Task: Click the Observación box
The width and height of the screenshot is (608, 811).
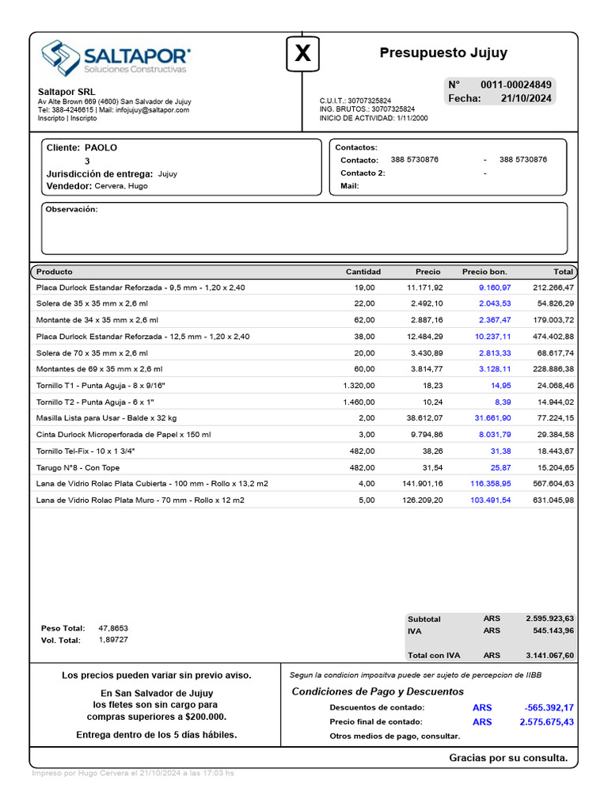Action: [x=305, y=228]
